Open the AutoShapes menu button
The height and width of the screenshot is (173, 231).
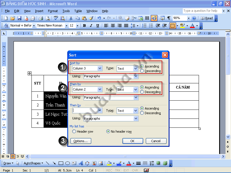point(33,163)
